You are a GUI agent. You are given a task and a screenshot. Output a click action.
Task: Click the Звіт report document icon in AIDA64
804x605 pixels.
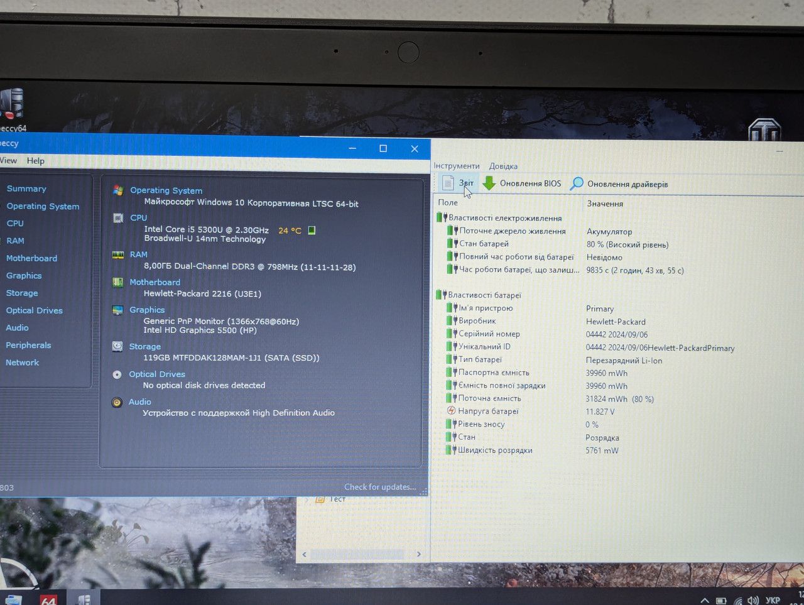click(x=448, y=183)
